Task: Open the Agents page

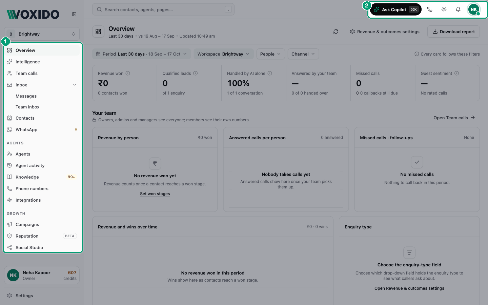Action: pyautogui.click(x=42, y=154)
